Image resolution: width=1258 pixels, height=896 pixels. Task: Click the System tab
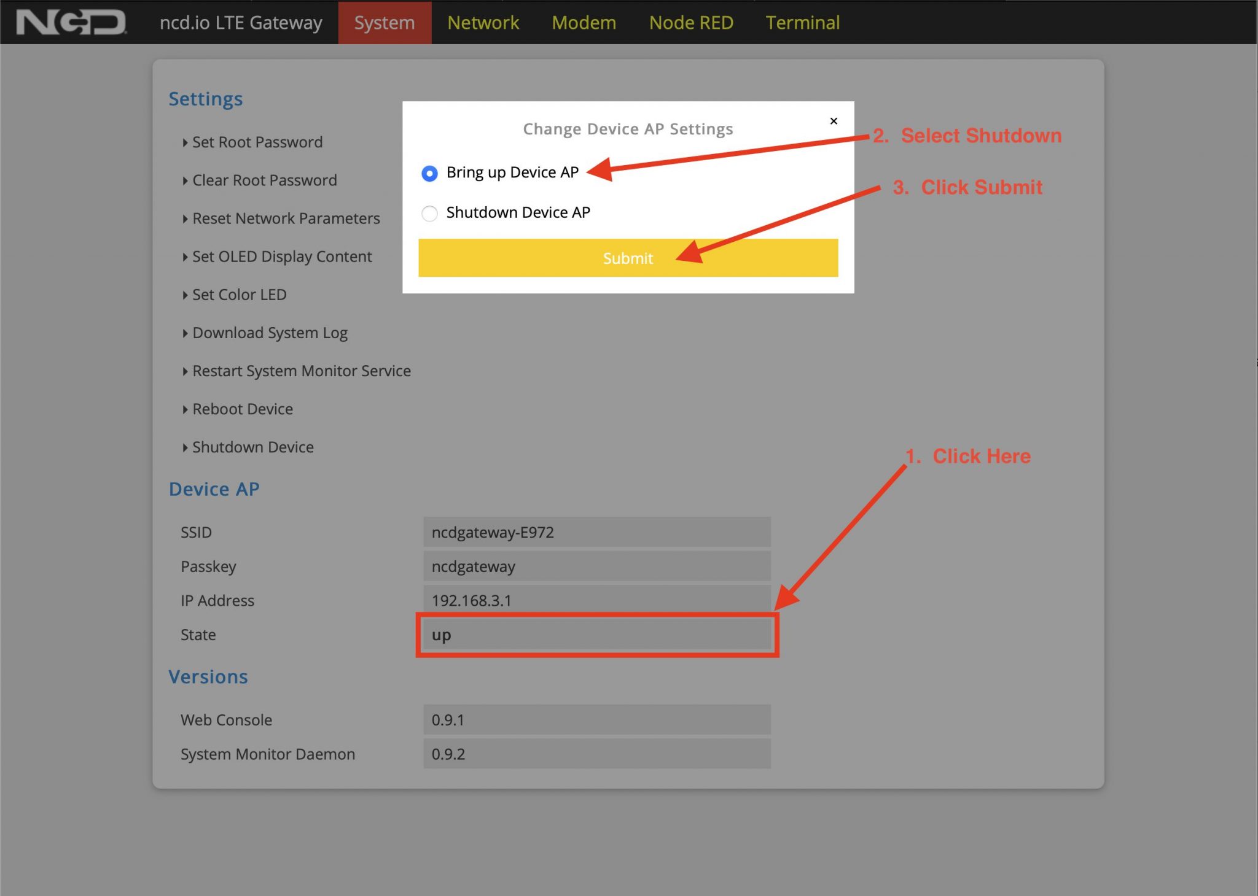tap(385, 23)
